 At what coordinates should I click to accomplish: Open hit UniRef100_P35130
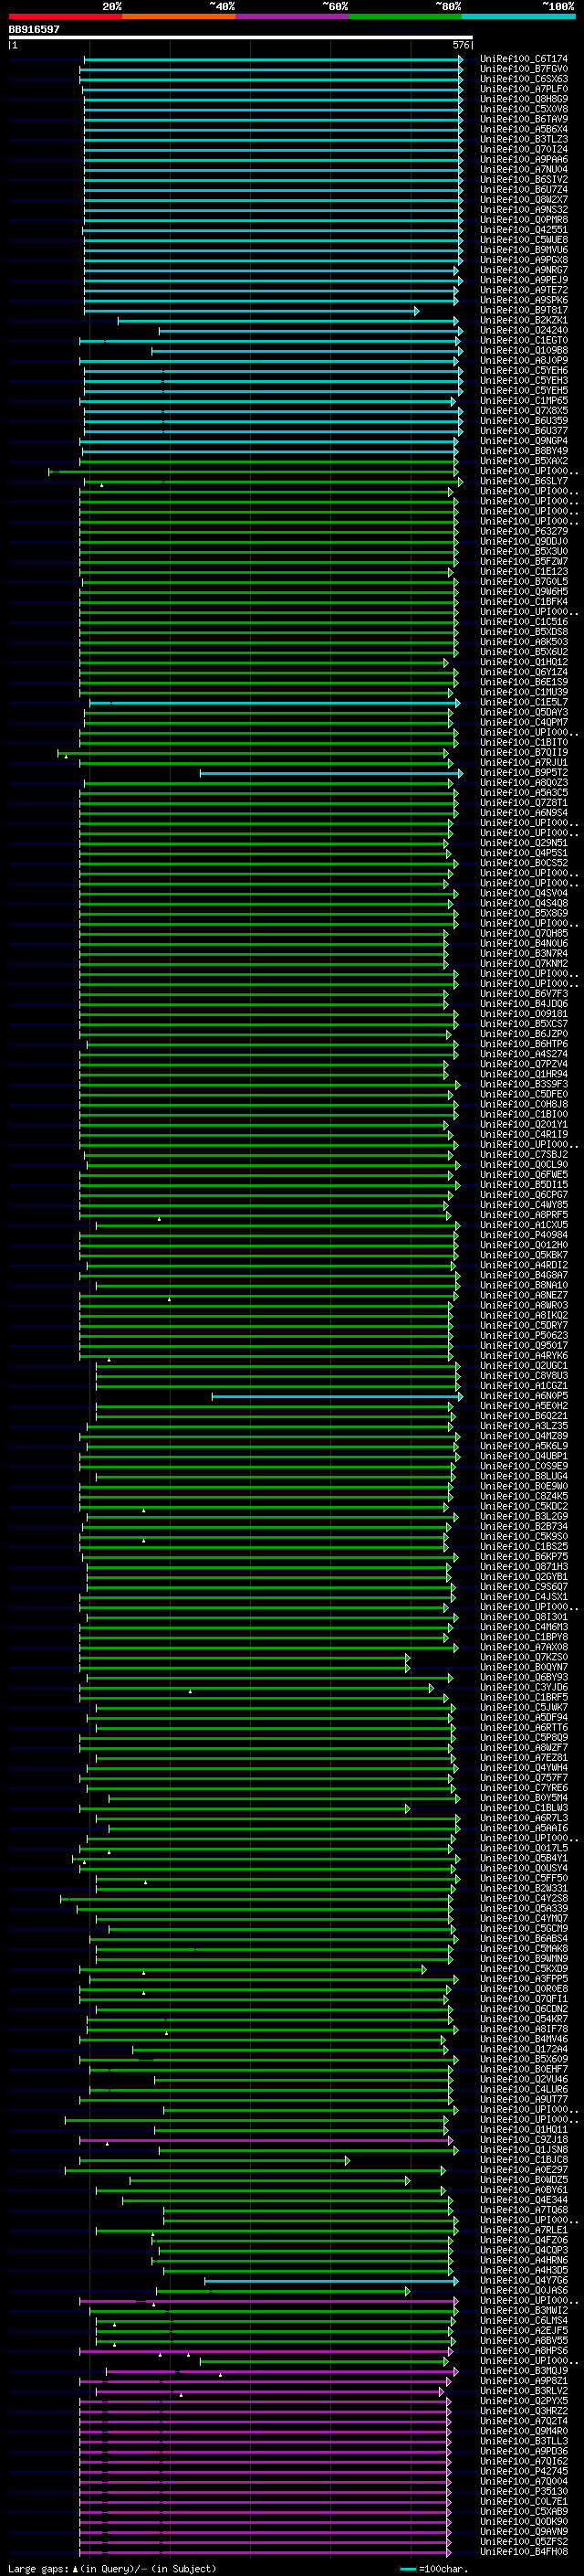(524, 2491)
